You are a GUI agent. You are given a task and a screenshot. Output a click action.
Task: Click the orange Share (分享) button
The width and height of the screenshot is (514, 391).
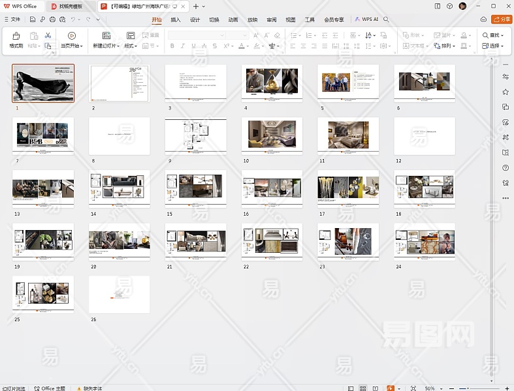coord(502,20)
